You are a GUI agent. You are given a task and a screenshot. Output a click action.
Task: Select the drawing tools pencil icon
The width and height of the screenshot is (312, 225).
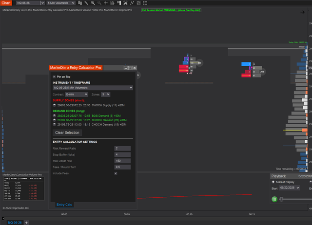[86, 3]
